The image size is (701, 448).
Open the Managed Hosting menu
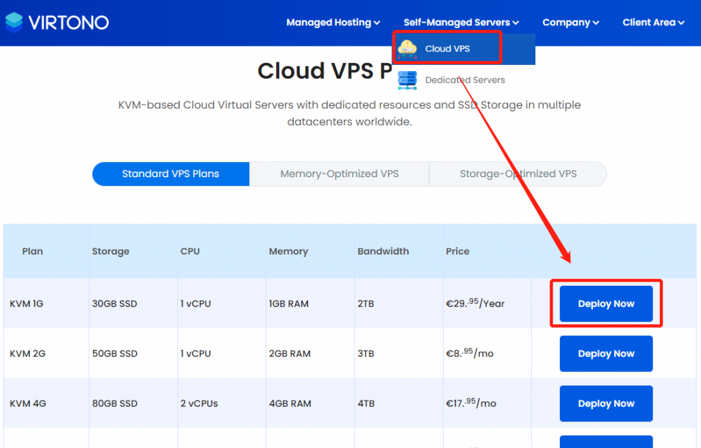coord(333,23)
